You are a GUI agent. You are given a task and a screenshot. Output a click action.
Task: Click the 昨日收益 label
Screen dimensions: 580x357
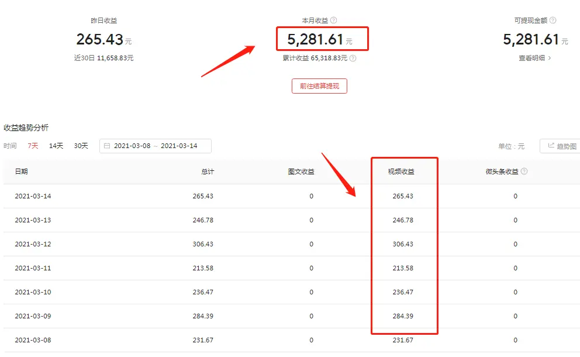click(104, 20)
